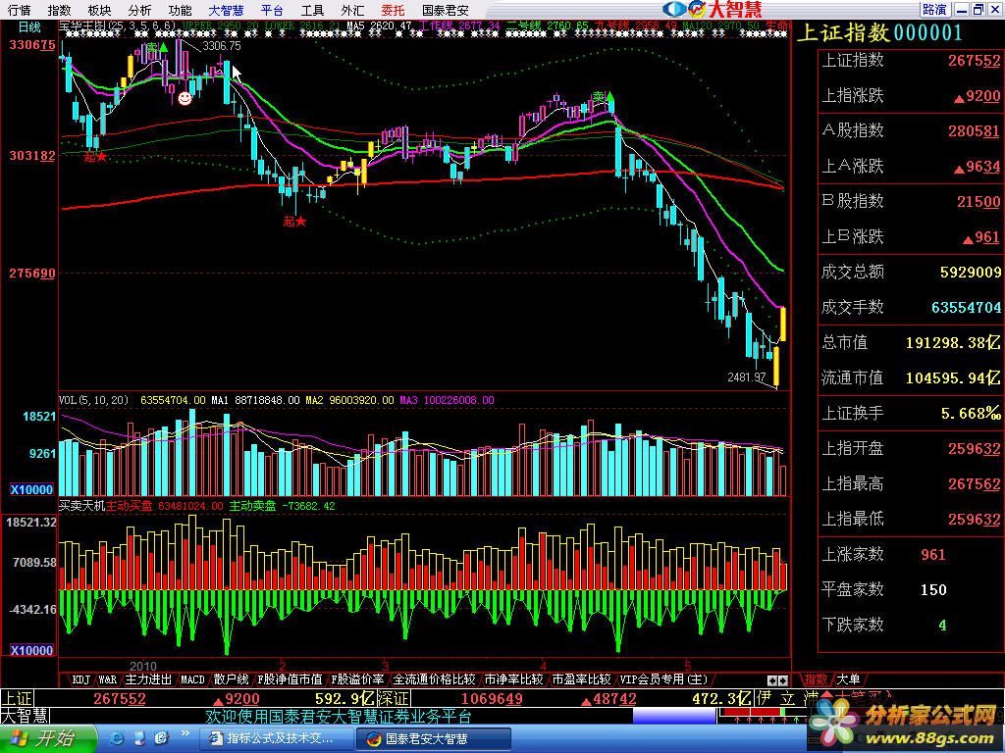Switch to the KDJ indicator tab
The height and width of the screenshot is (753, 1005).
point(80,678)
